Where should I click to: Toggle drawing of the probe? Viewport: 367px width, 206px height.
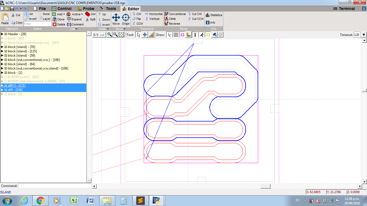189,35
